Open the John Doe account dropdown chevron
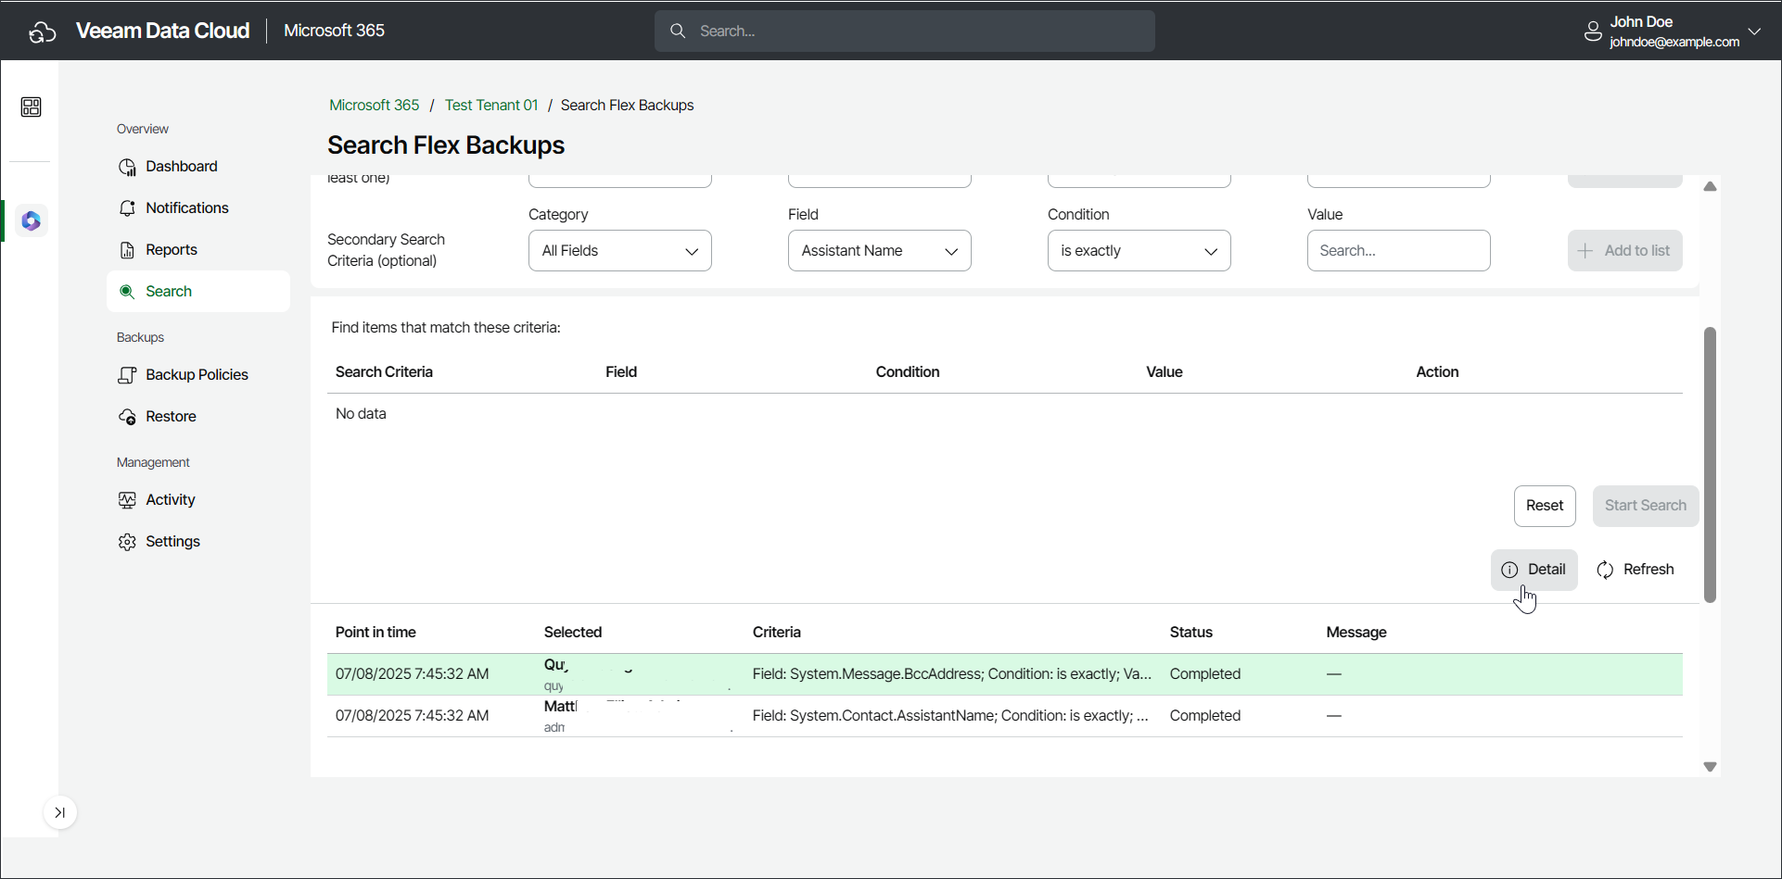 coord(1754,31)
